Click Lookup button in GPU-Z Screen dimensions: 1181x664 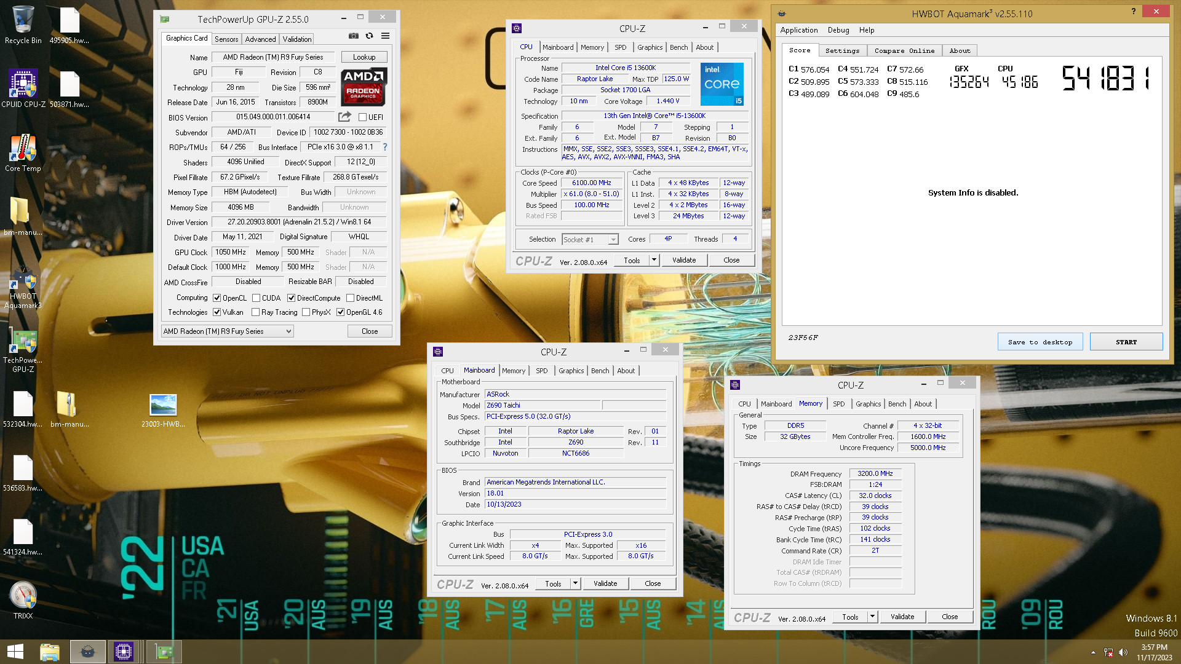click(x=364, y=57)
